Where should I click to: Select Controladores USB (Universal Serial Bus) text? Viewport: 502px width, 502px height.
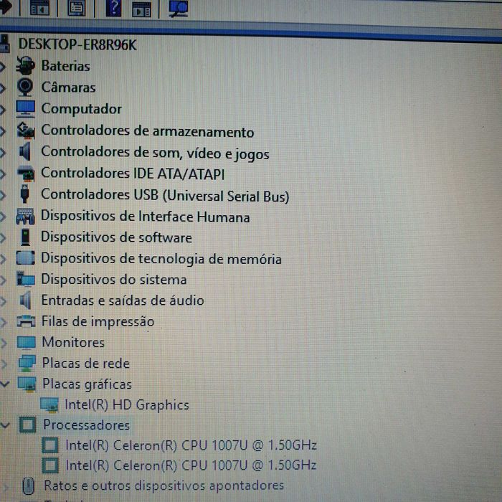tap(165, 195)
